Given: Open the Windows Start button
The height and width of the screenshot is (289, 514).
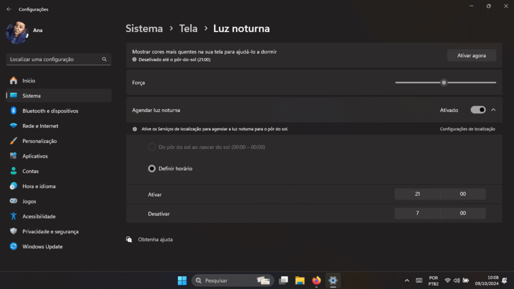Looking at the screenshot, I should 182,280.
